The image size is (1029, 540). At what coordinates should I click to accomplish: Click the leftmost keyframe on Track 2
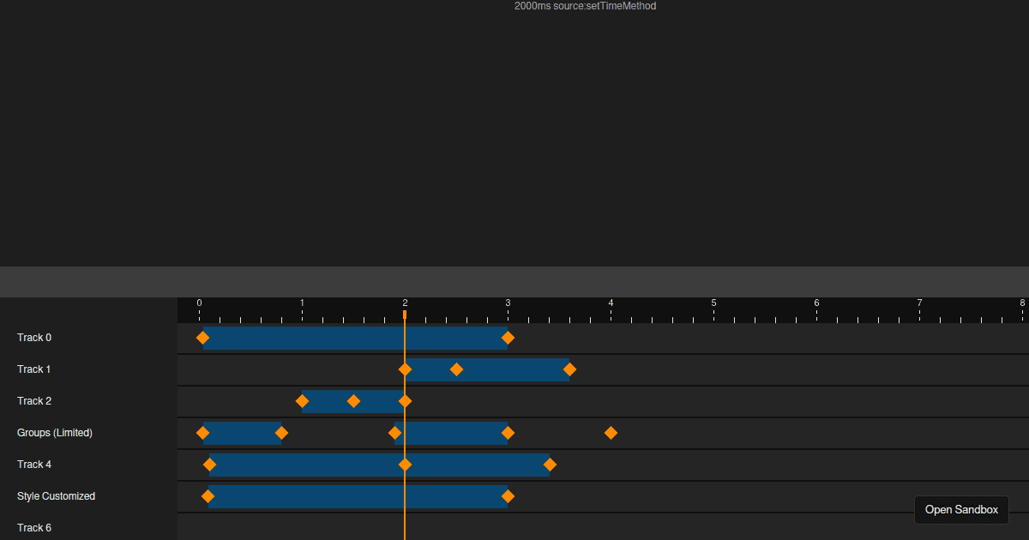(x=302, y=401)
